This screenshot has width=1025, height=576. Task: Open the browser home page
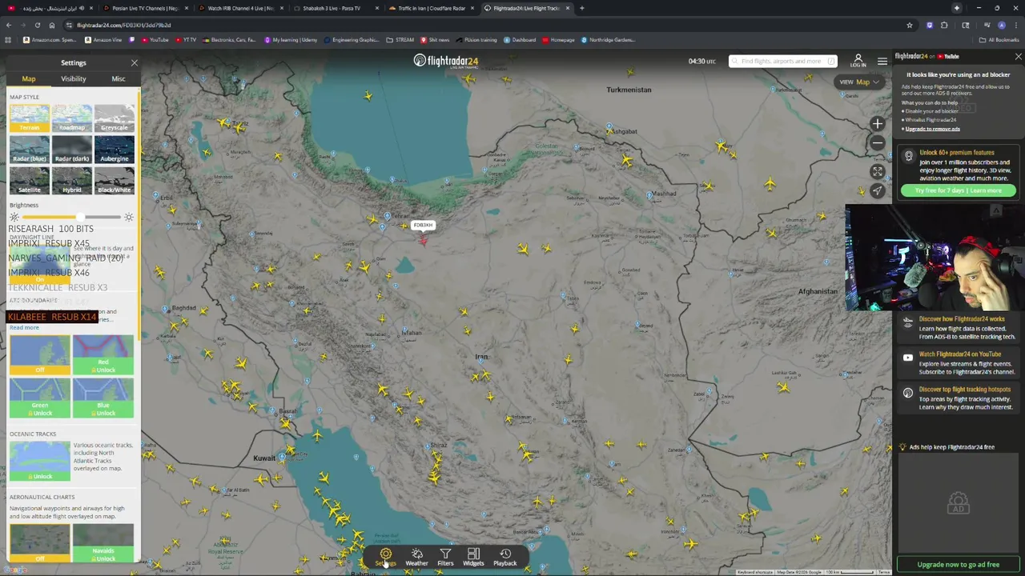pyautogui.click(x=51, y=25)
